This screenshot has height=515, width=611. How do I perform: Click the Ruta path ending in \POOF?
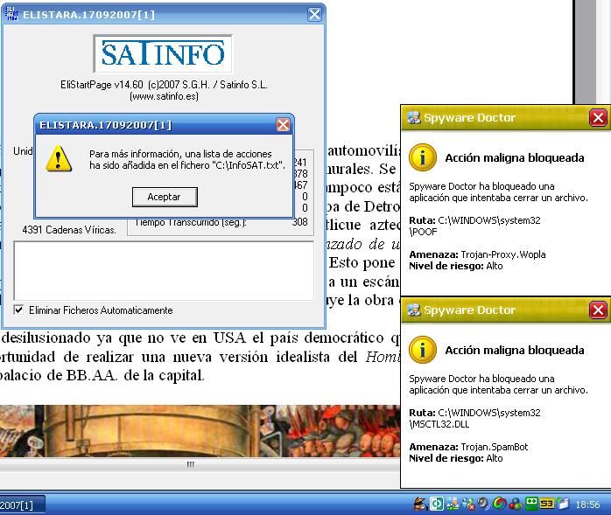point(474,226)
